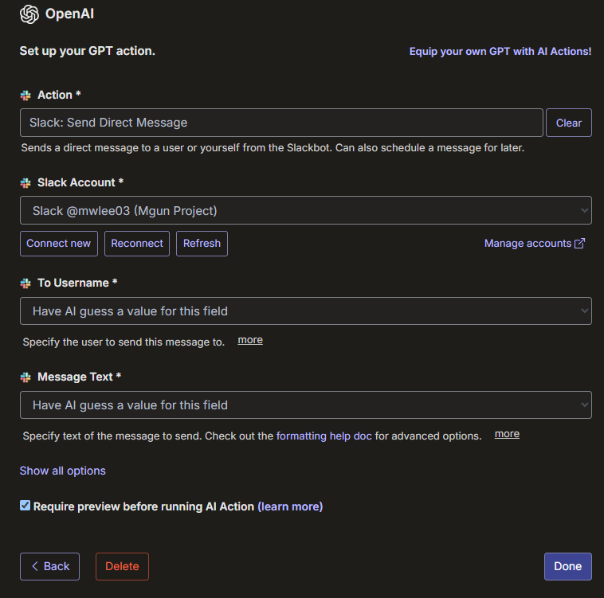The image size is (604, 598).
Task: Expand more help text under To Username
Action: (250, 340)
